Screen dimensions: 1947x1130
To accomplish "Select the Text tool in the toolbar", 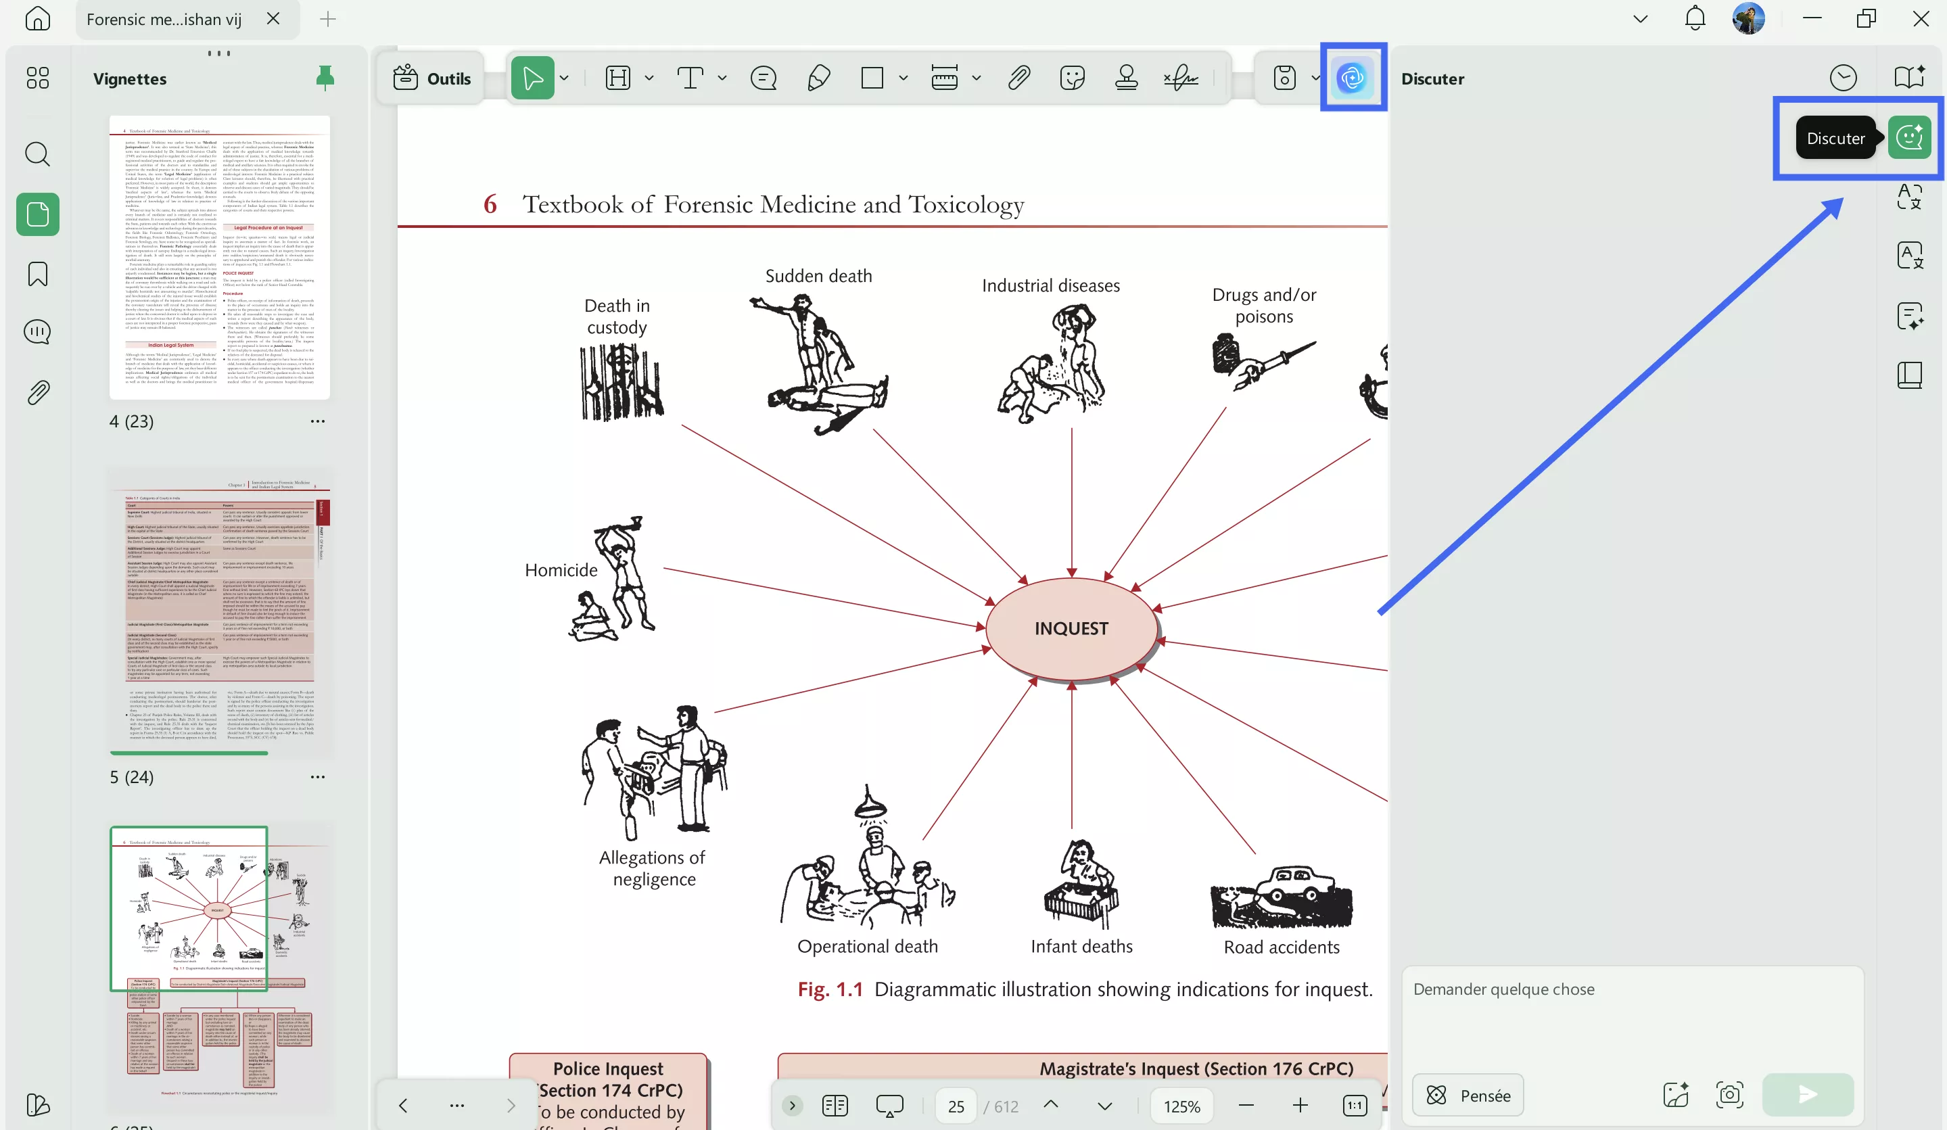I will pos(690,78).
